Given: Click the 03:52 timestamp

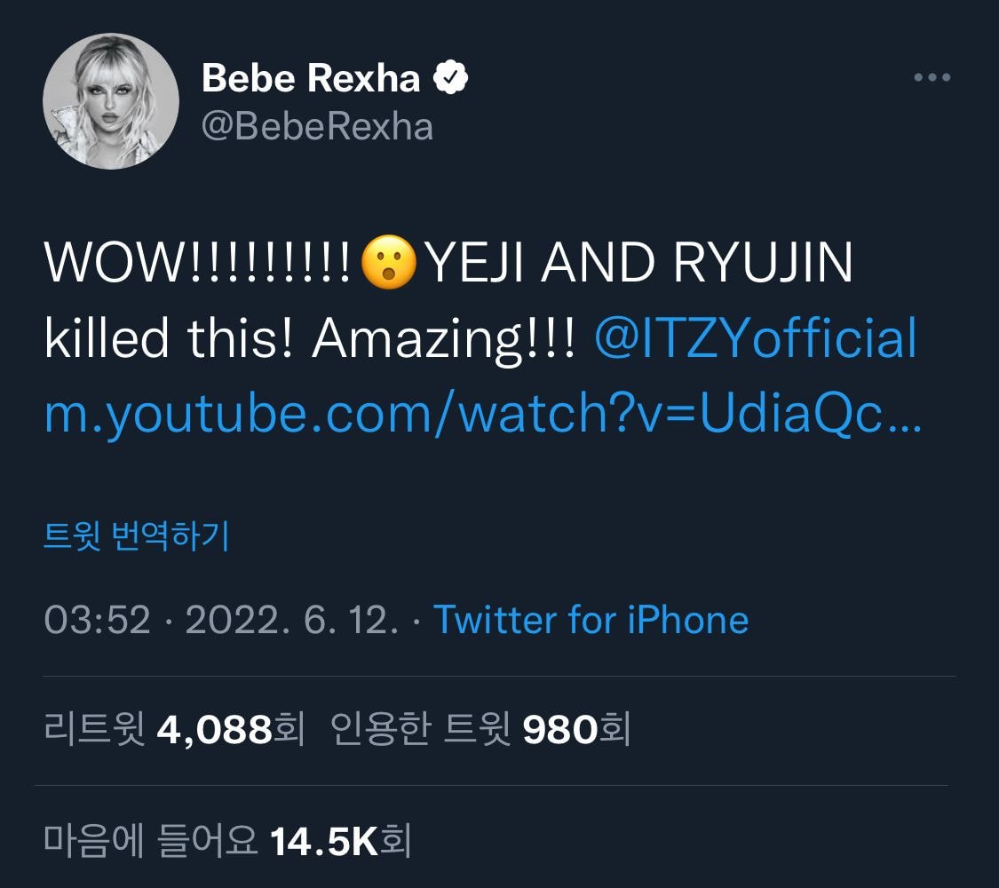Looking at the screenshot, I should pyautogui.click(x=98, y=619).
